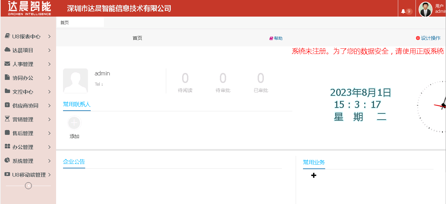Expand the 系统管理 chevron
This screenshot has width=446, height=204.
(50, 161)
